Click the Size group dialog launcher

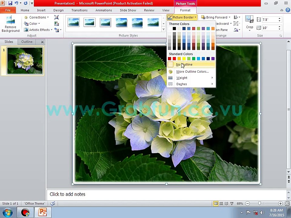(x=280, y=36)
